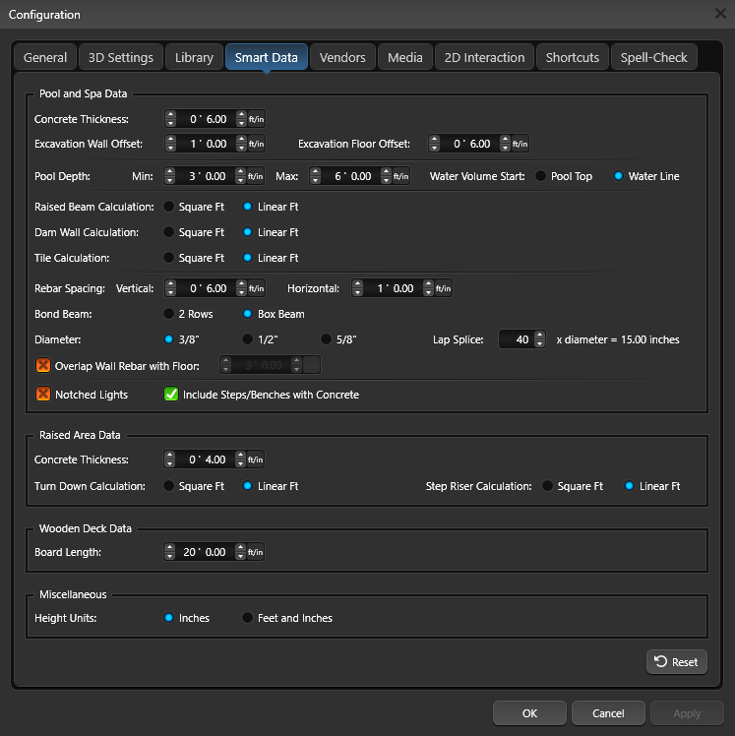Open the Vendors tab

tap(342, 57)
